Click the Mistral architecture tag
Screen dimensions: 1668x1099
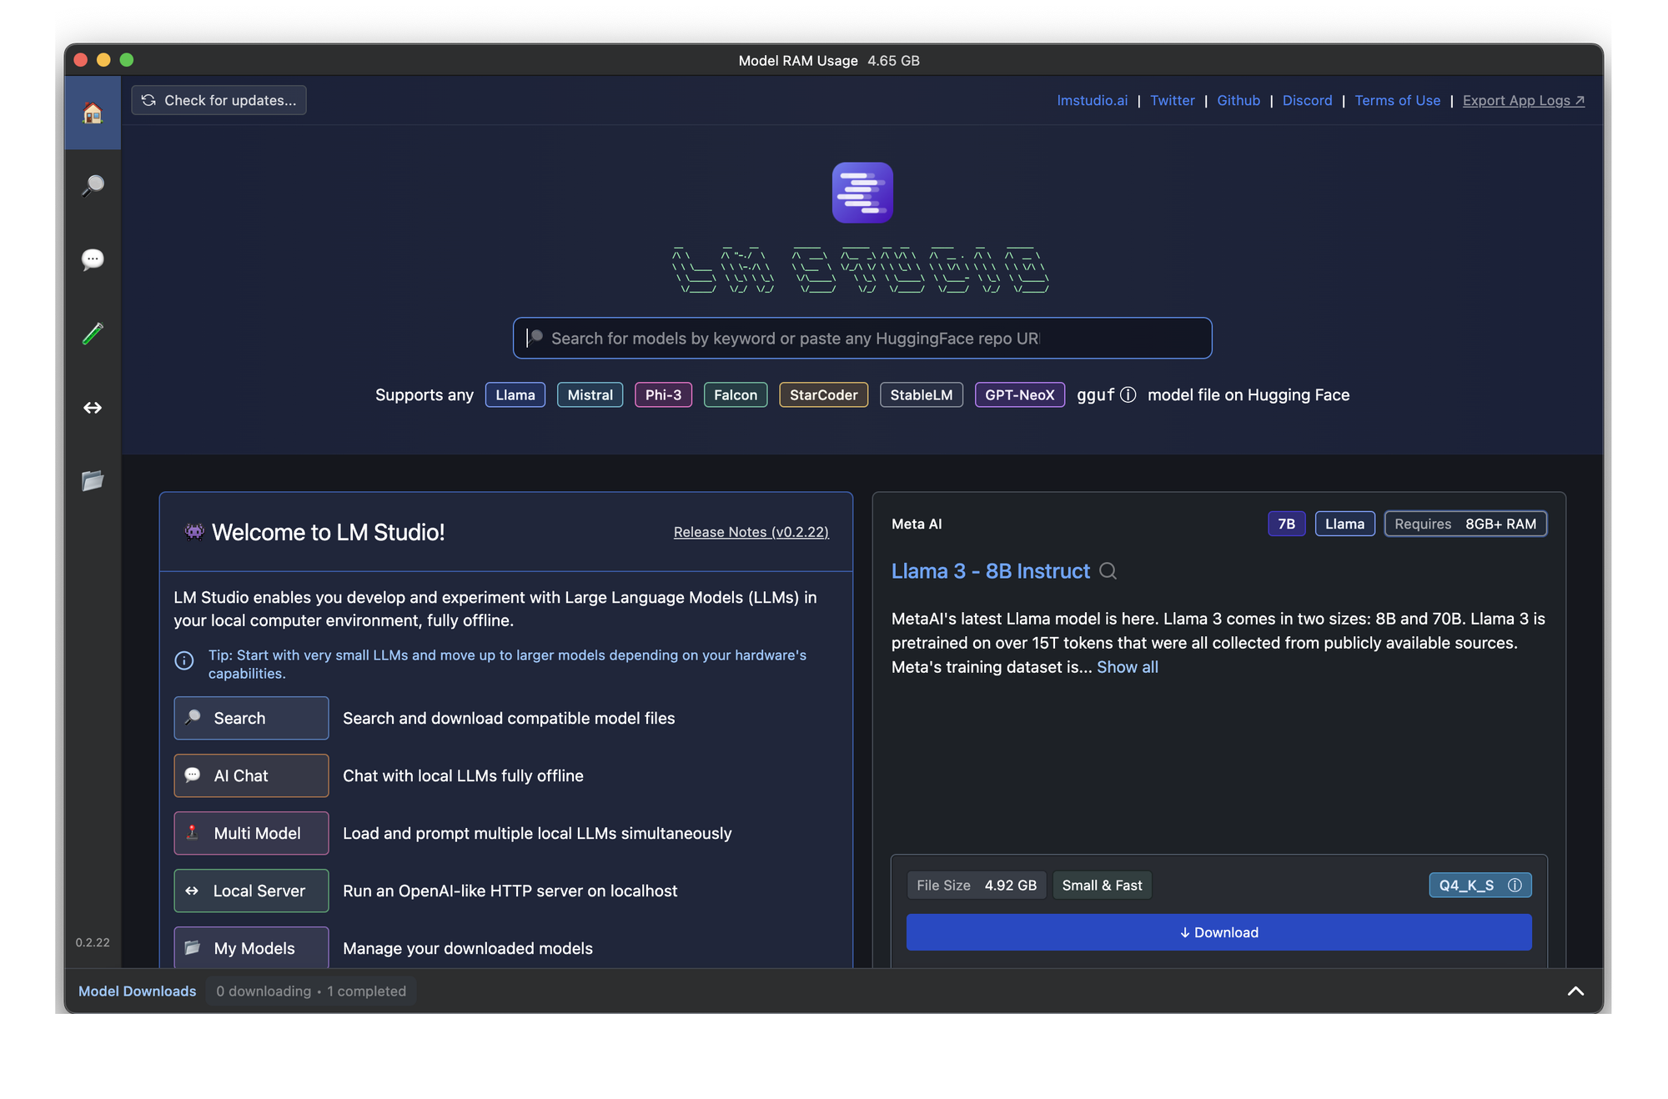click(590, 395)
